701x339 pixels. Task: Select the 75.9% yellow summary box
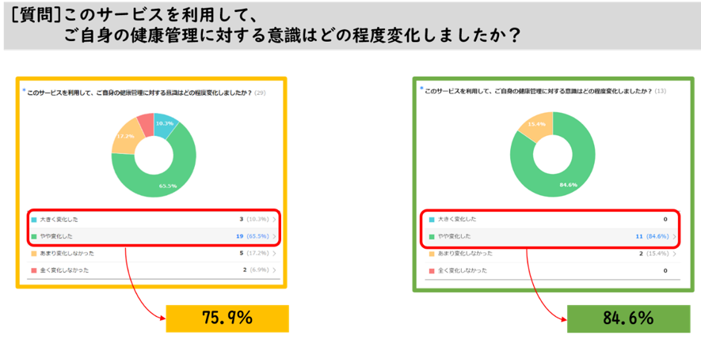coord(227,318)
